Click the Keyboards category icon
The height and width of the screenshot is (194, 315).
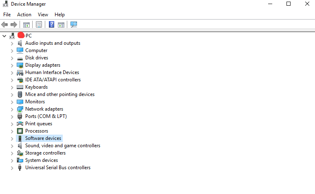(20, 87)
